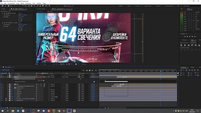The image size is (201, 113).
Task: Open File Explorer from the taskbar
Action: [13, 111]
